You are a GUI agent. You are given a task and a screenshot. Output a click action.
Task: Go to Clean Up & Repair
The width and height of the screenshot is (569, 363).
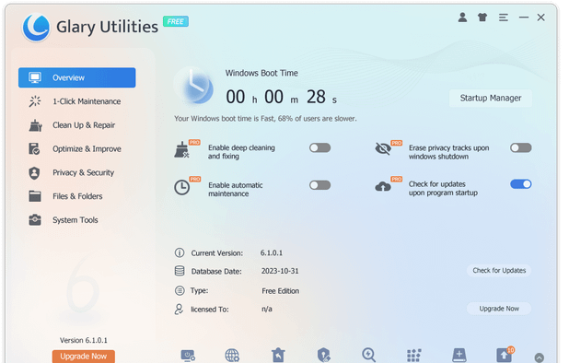(84, 125)
